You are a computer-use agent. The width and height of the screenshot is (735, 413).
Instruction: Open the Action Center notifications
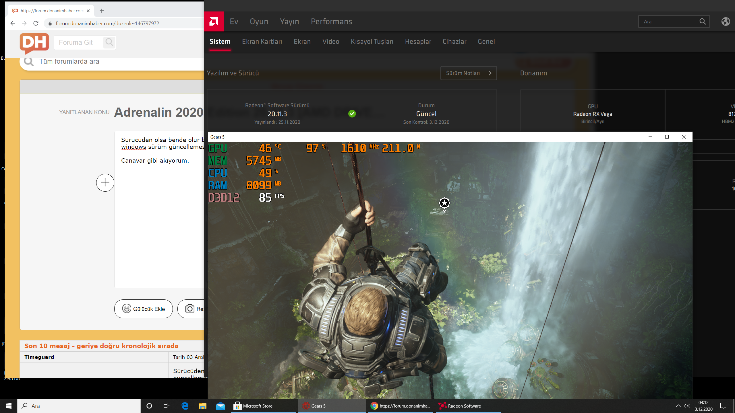point(723,406)
